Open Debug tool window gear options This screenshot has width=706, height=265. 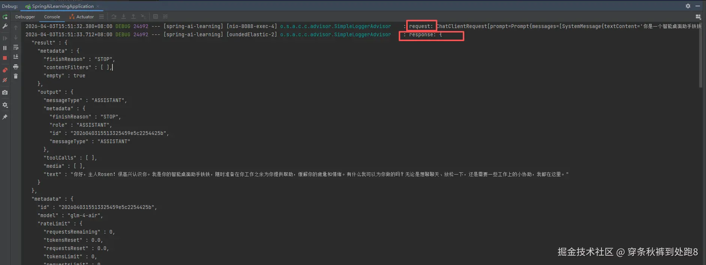click(688, 6)
